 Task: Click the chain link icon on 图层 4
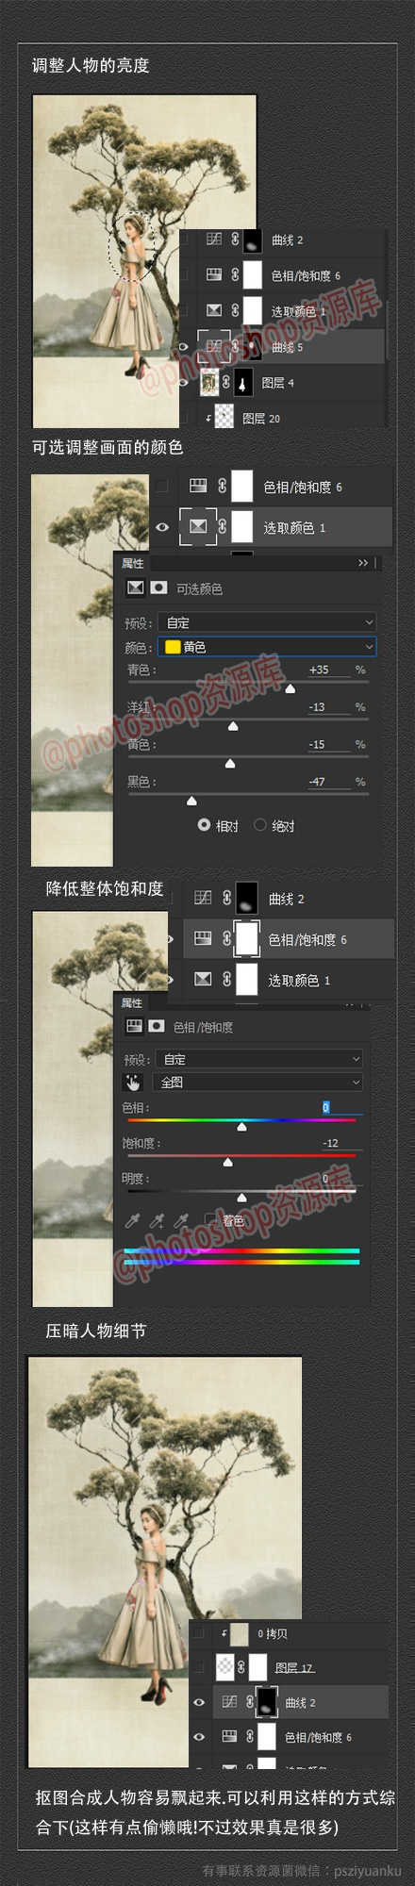point(226,382)
